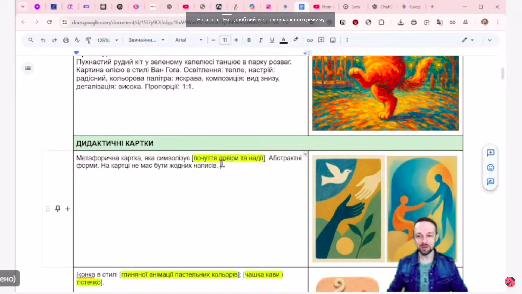This screenshot has width=522, height=294.
Task: Toggle italic formatting
Action: click(260, 40)
